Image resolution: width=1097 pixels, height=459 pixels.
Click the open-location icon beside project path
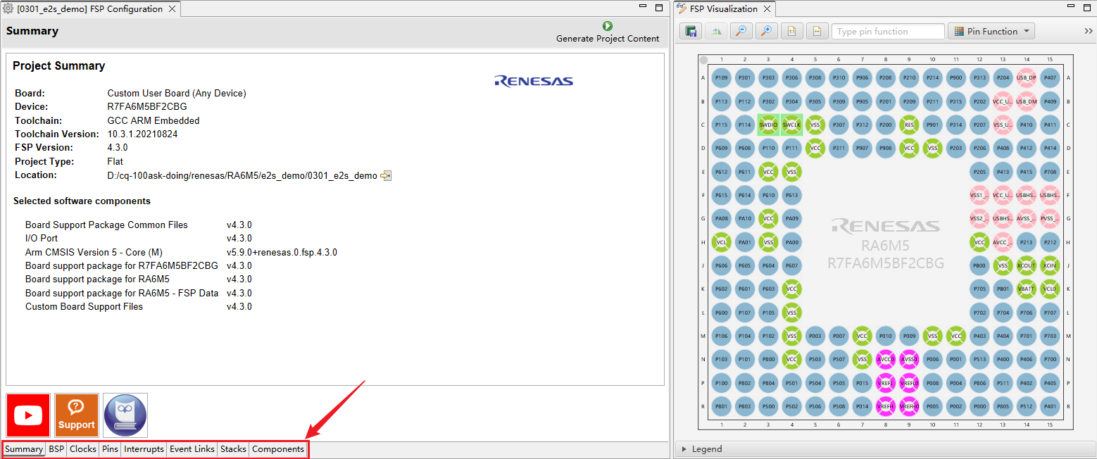[385, 175]
